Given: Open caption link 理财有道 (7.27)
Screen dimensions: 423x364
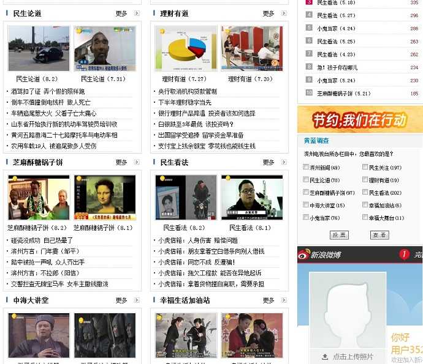Looking at the screenshot, I should (x=185, y=79).
